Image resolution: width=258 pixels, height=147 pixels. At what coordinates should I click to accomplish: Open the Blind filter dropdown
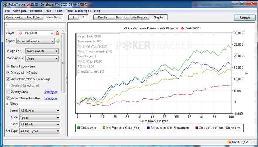pos(40,124)
